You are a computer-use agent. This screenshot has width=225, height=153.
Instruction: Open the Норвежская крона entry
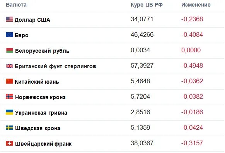[40, 97]
